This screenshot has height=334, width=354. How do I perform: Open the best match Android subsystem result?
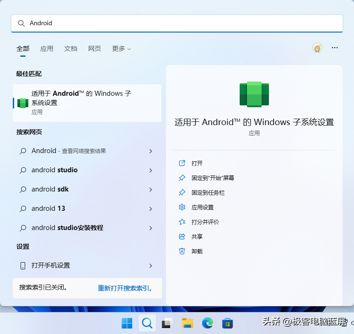click(x=87, y=103)
